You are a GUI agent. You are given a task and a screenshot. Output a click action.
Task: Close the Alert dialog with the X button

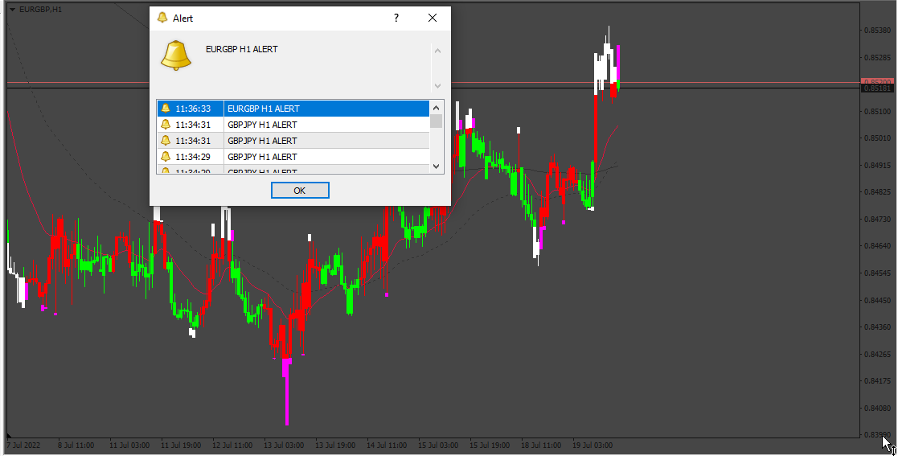coord(433,18)
